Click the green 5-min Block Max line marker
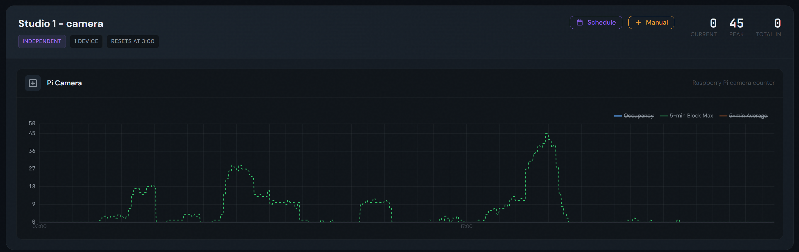The height and width of the screenshot is (252, 799). 664,116
